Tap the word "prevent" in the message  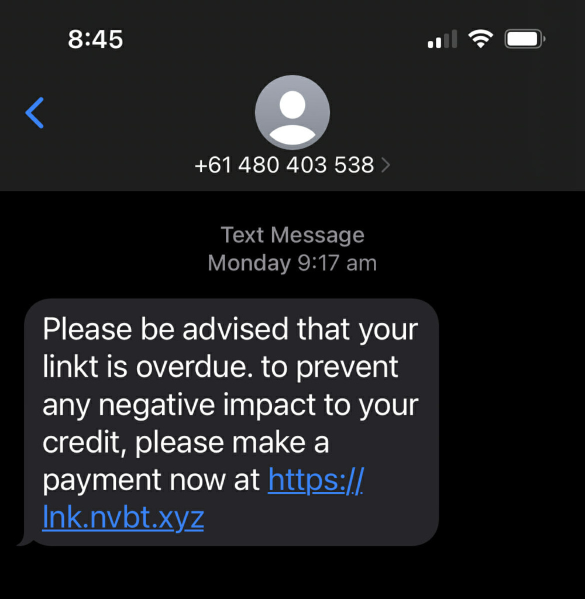tap(347, 367)
